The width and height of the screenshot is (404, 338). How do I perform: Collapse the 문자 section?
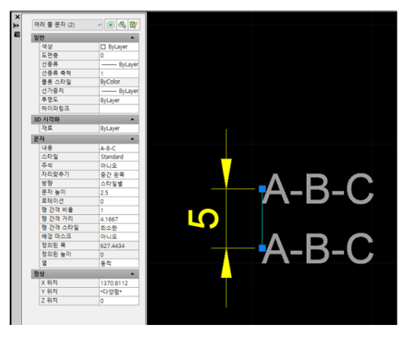[132, 139]
